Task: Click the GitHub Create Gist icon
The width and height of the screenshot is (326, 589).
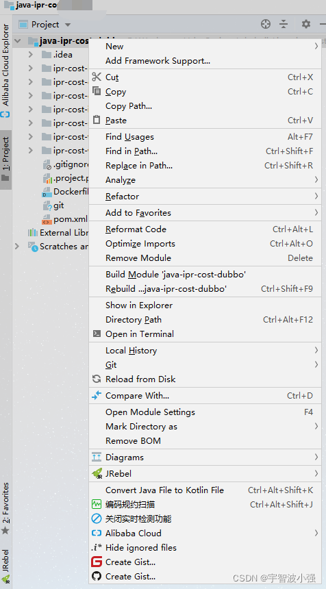Action: point(97,576)
